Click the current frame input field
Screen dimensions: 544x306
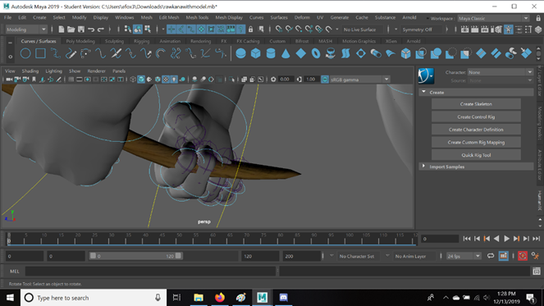point(440,239)
